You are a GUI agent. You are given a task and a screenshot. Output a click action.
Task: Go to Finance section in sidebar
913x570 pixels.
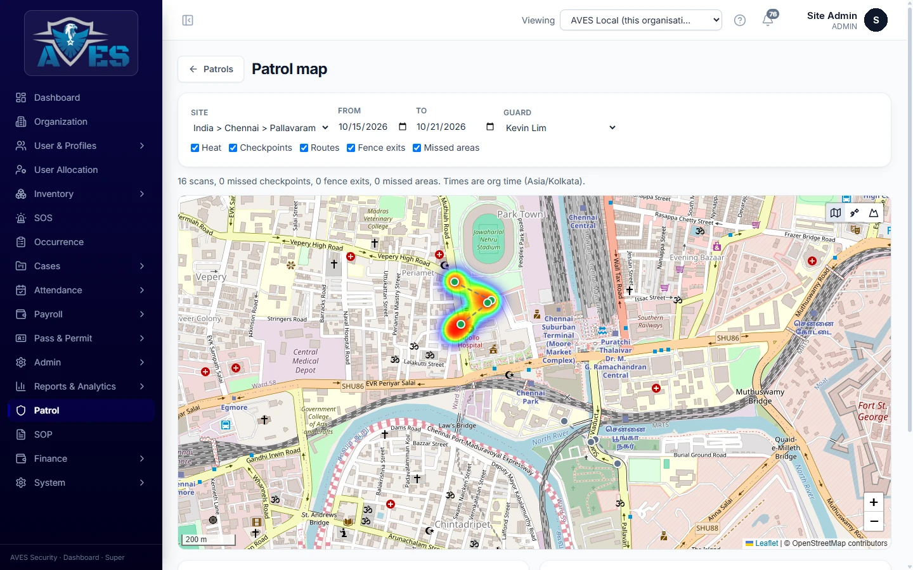[x=81, y=459]
